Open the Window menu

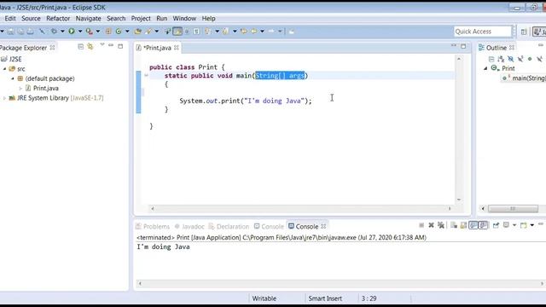click(184, 19)
